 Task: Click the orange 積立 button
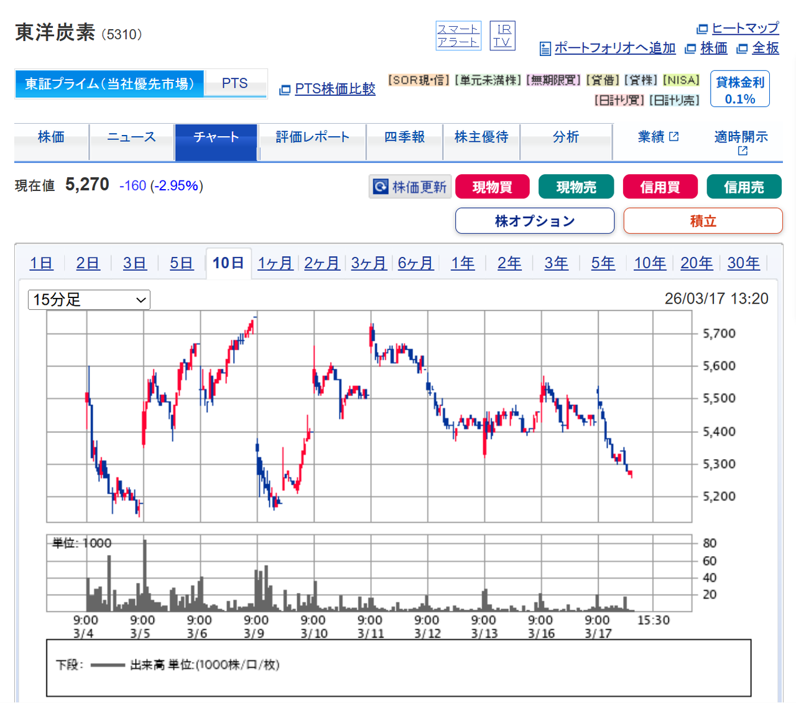(x=703, y=220)
